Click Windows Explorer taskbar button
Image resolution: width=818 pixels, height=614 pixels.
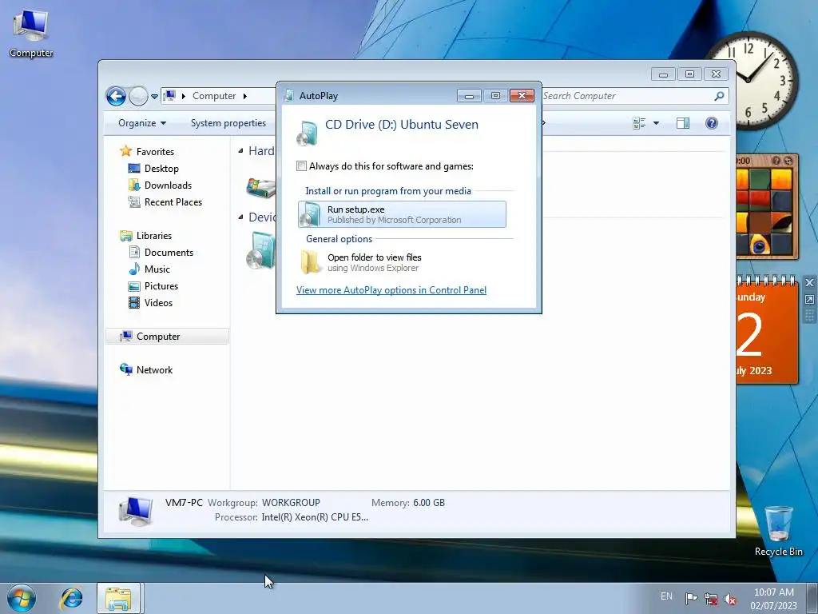[118, 598]
